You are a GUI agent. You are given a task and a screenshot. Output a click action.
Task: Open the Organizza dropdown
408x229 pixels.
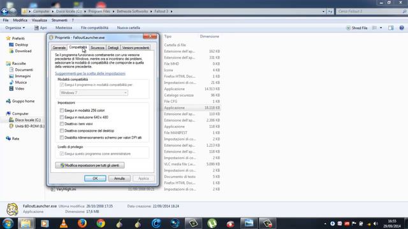pyautogui.click(x=15, y=28)
